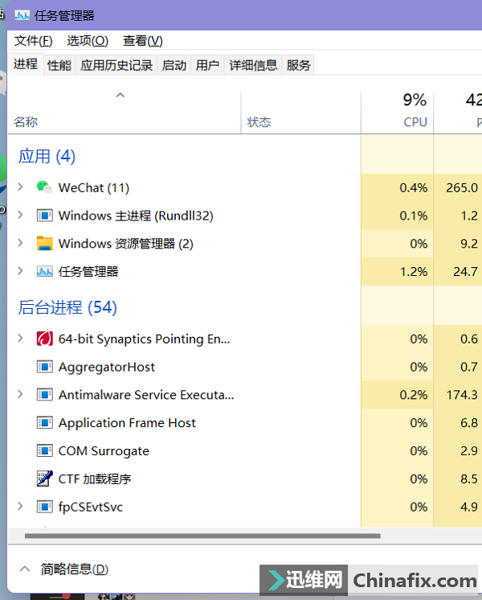Open the 文件(F) menu
Viewport: 482px width, 600px height.
coord(33,41)
